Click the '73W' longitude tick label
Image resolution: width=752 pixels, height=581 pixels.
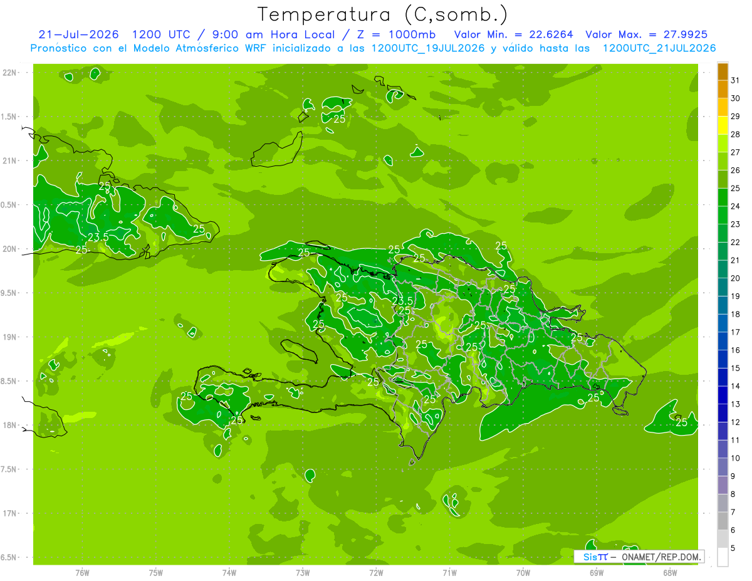pyautogui.click(x=303, y=572)
